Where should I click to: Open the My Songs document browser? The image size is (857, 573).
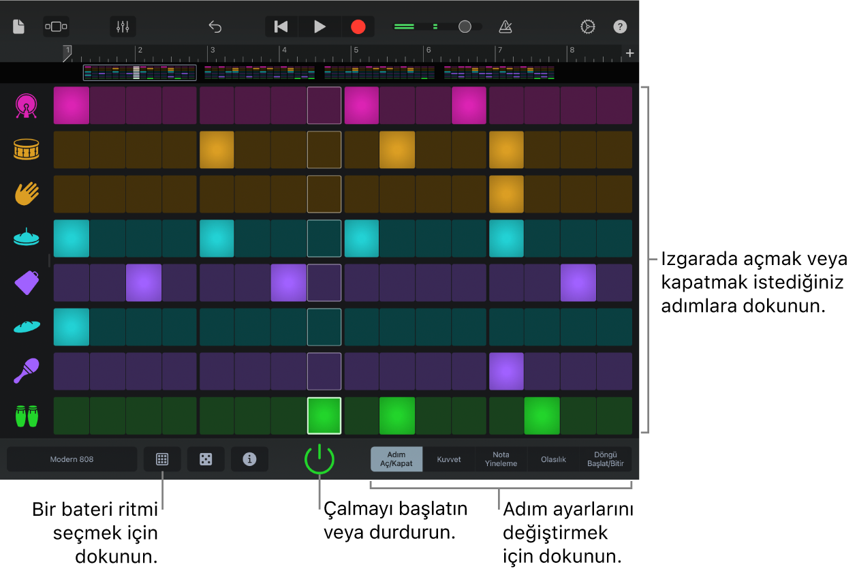[x=19, y=27]
